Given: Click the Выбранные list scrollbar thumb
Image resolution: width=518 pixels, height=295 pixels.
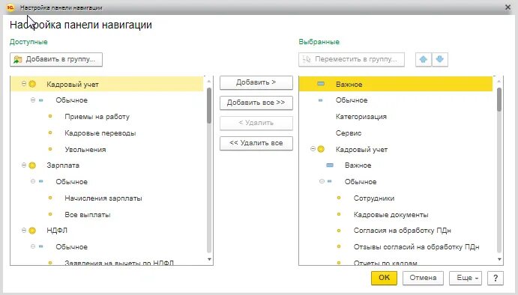Looking at the screenshot, I should pos(499,100).
